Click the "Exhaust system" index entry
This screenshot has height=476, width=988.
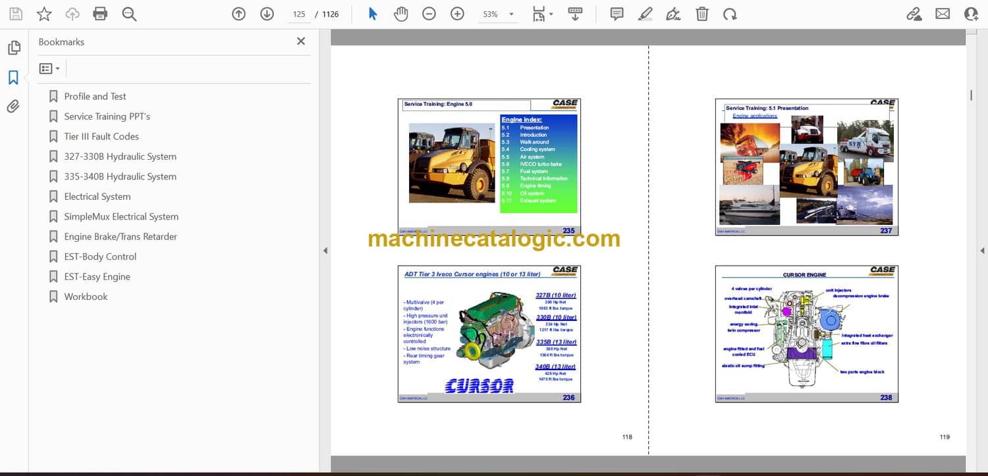click(538, 201)
